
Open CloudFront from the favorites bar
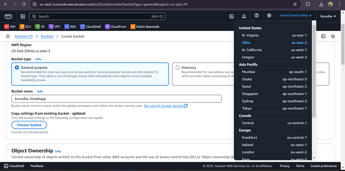[x=116, y=27]
